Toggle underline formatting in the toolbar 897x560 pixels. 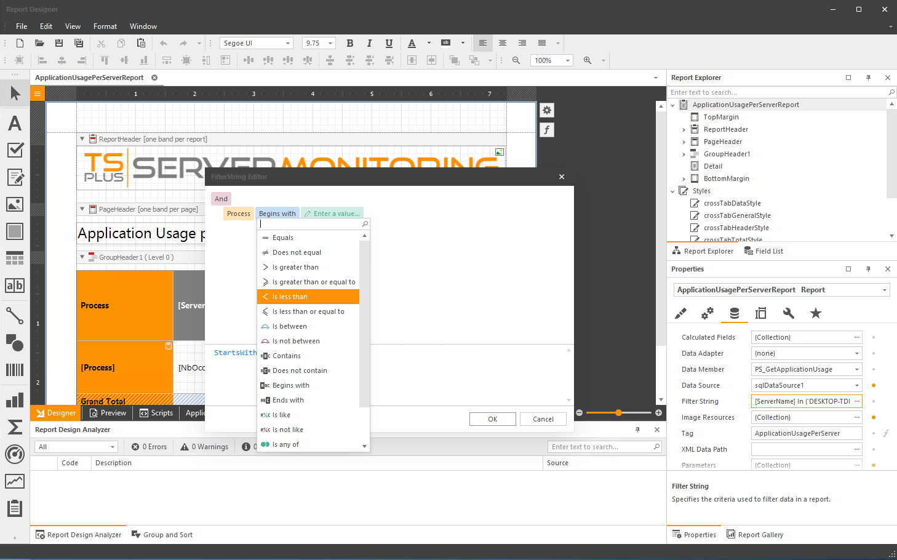pos(389,43)
